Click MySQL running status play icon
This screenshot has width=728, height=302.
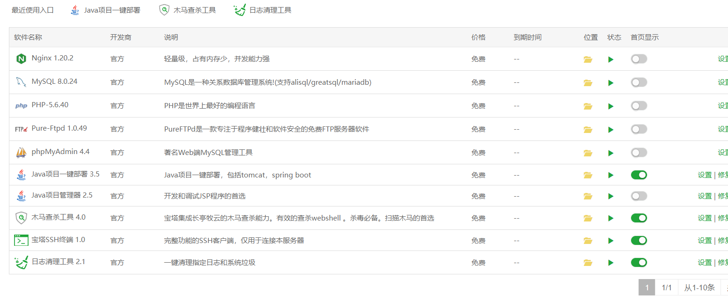click(x=610, y=83)
